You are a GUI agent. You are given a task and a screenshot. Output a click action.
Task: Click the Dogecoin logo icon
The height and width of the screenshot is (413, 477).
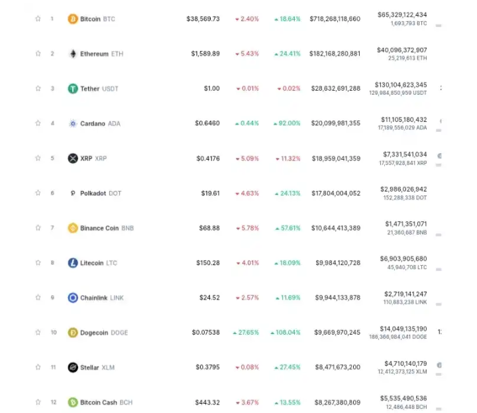(x=73, y=332)
